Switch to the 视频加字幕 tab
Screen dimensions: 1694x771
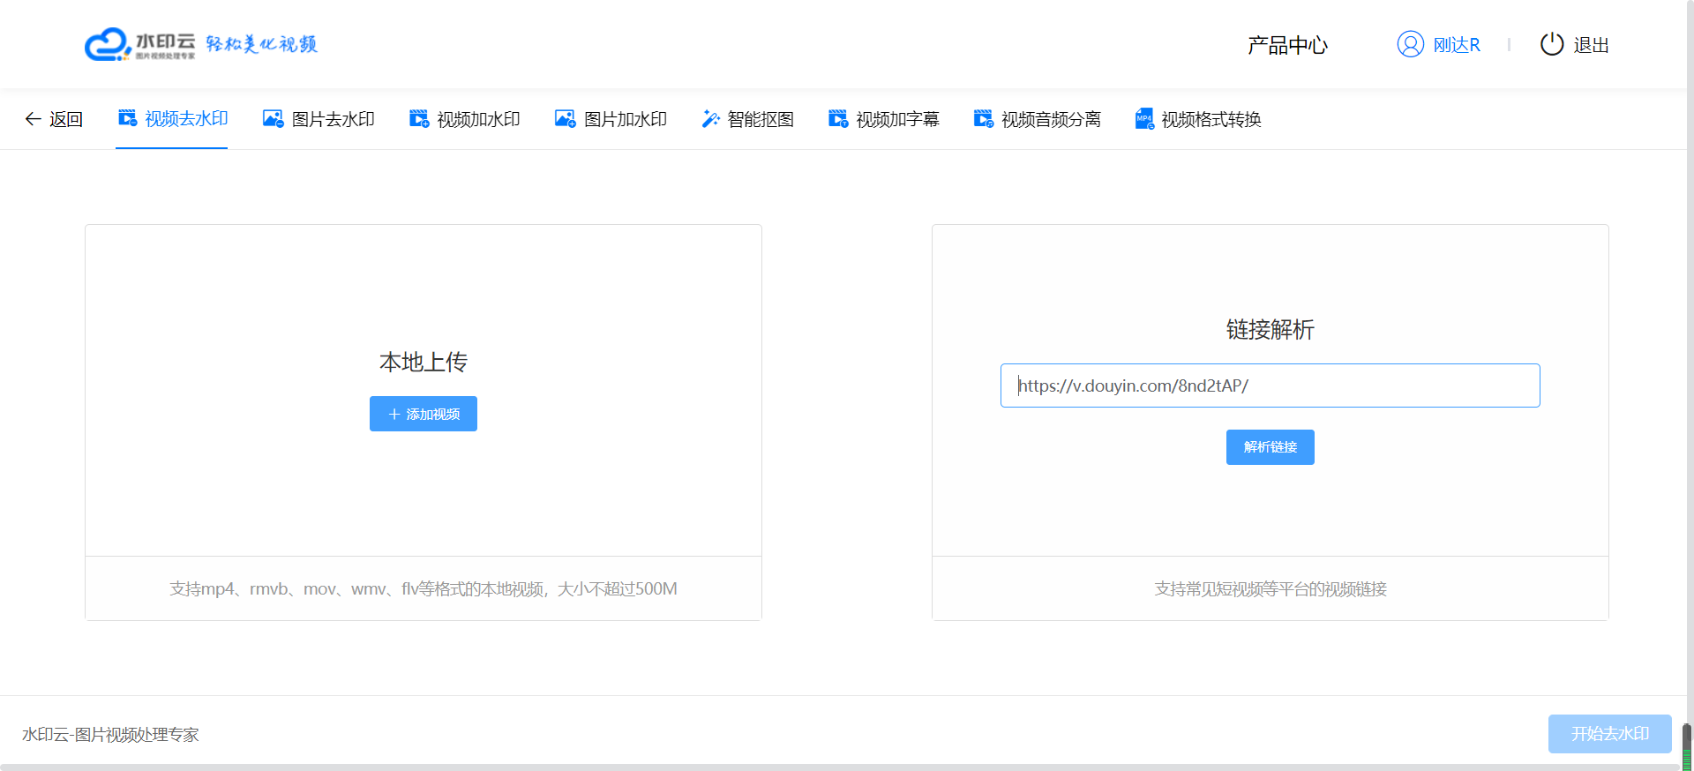point(897,119)
